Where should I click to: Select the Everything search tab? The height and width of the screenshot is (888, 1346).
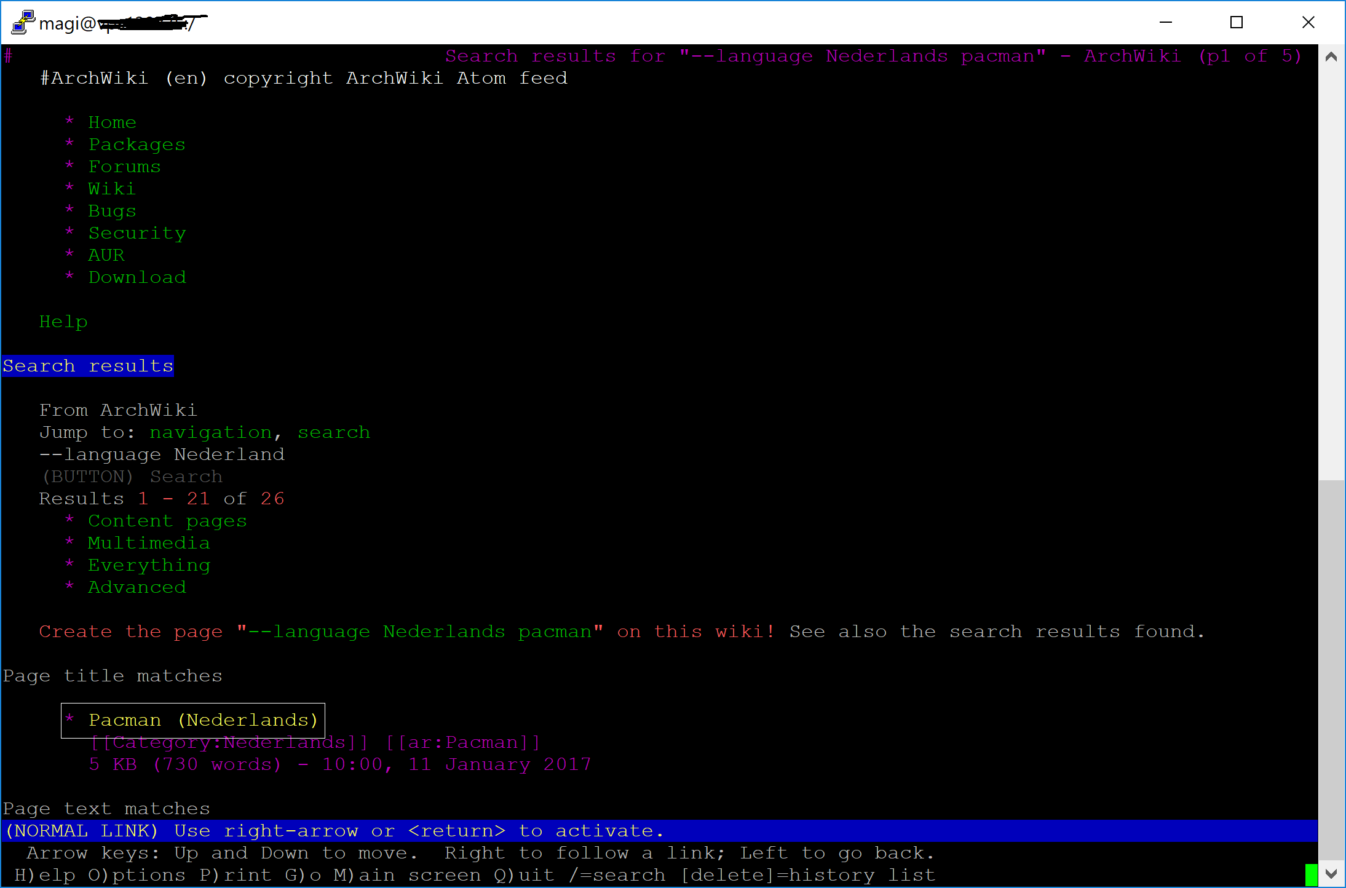(149, 565)
